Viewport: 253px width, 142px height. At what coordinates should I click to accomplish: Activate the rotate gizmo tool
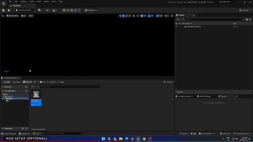tap(126, 16)
